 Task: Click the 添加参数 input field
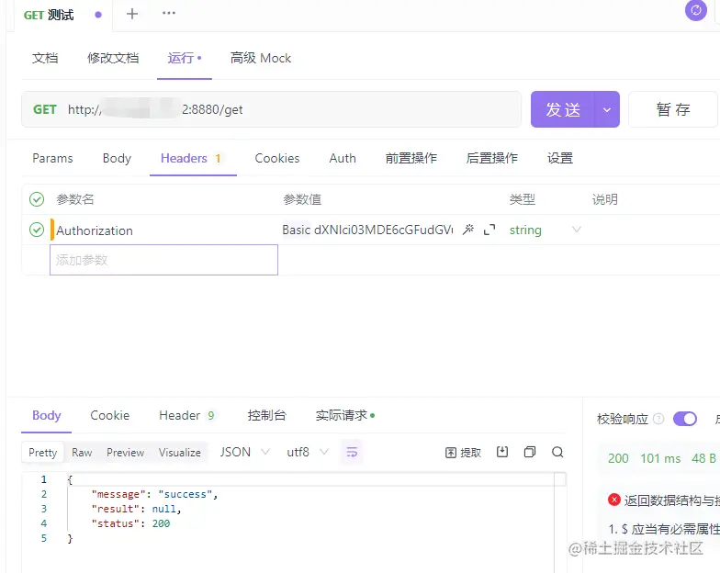(163, 260)
